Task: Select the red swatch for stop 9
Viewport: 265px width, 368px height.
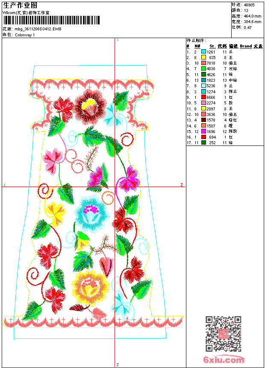Action: tap(203, 97)
